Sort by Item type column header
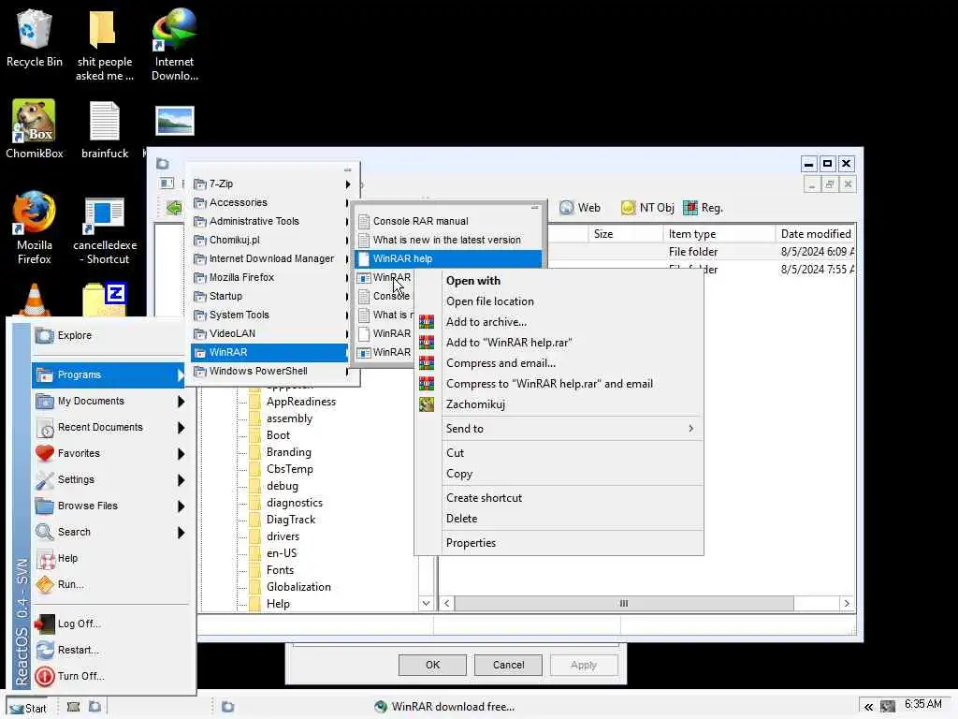Image resolution: width=958 pixels, height=719 pixels. tap(719, 234)
